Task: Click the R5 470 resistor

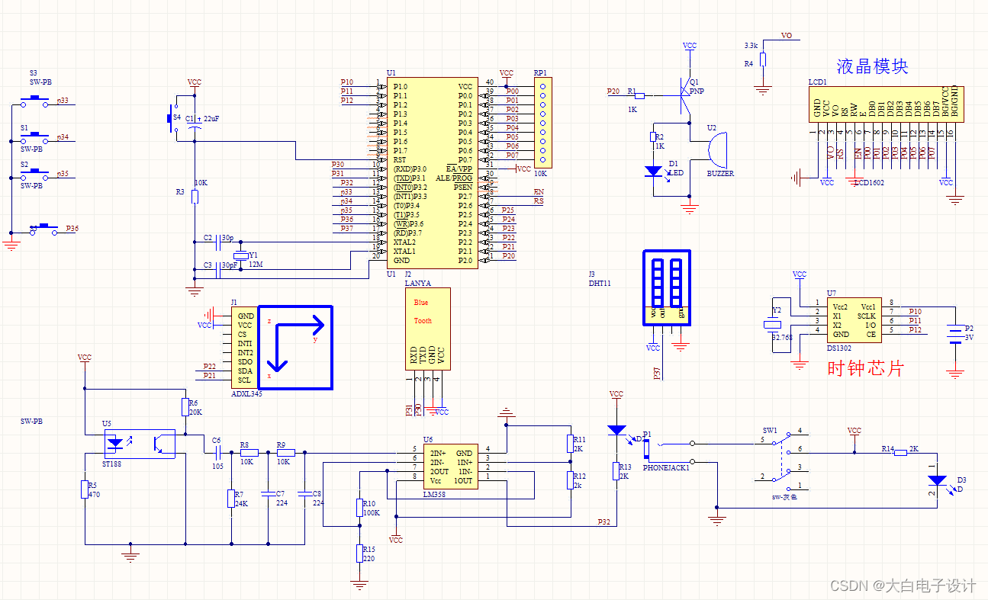Action: (x=85, y=489)
